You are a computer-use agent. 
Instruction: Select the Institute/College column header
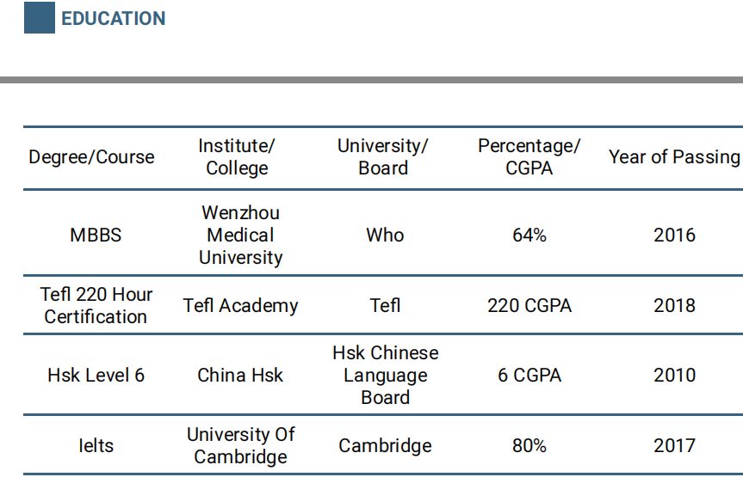[237, 157]
